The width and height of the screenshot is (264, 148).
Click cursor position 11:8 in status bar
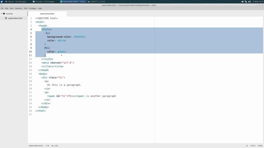(x=47, y=146)
